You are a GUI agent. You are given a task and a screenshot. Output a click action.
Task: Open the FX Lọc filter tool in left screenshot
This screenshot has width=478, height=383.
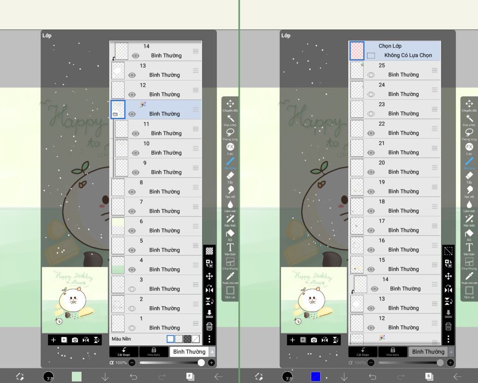(230, 148)
